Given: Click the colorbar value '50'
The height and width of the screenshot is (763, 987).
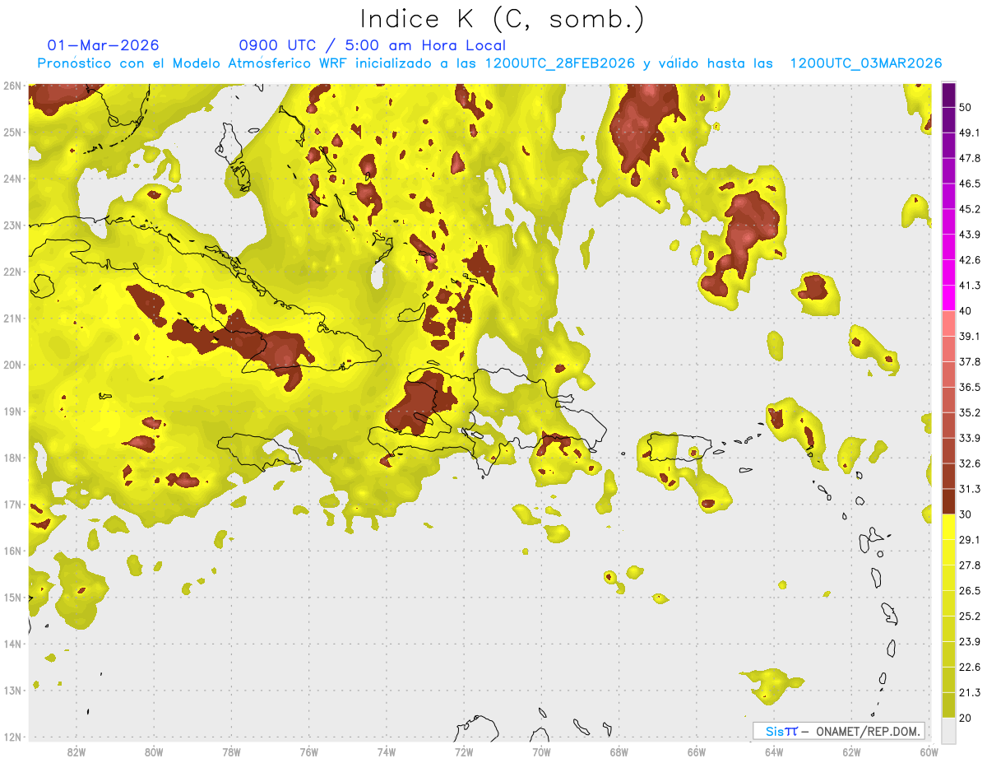Looking at the screenshot, I should (x=966, y=107).
